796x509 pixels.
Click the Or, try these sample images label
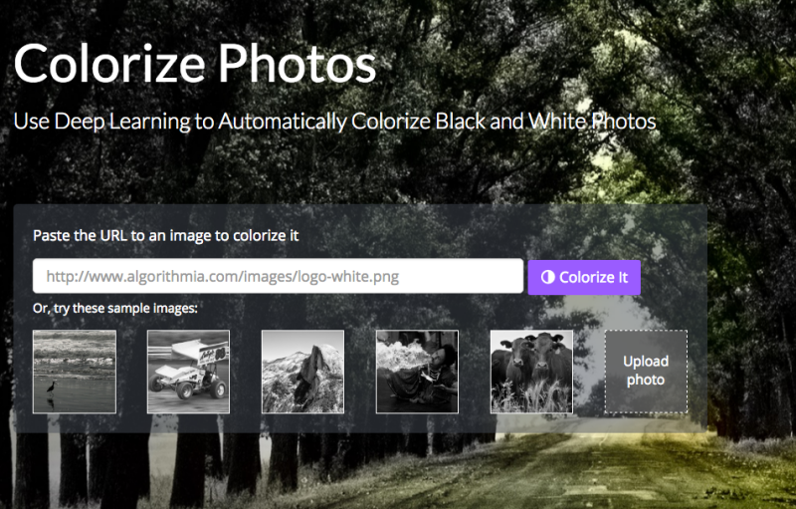click(115, 309)
